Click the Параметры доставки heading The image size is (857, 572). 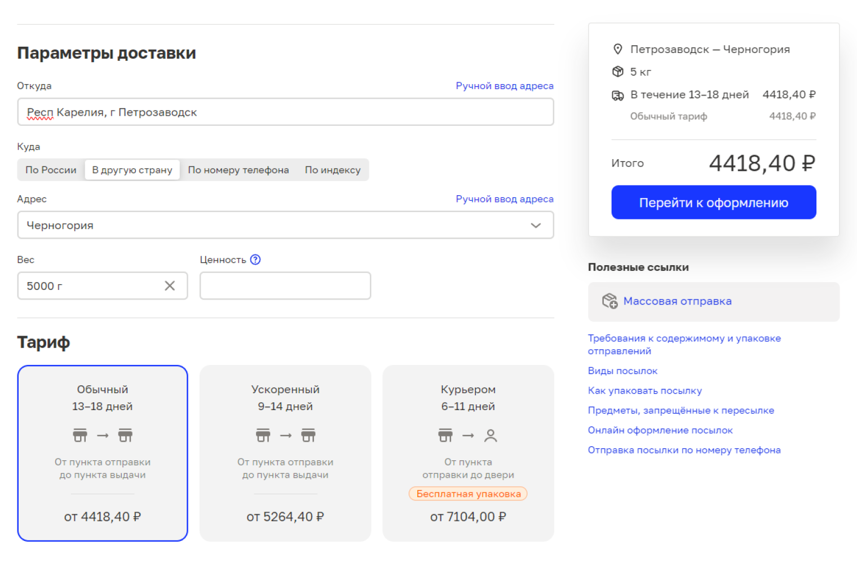coord(107,53)
